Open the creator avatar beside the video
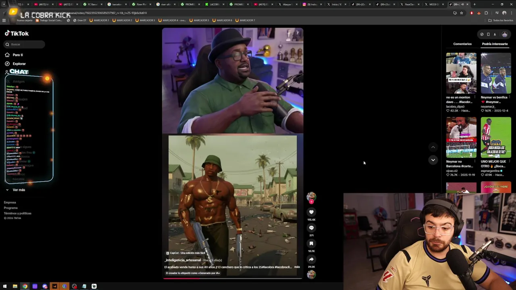This screenshot has height=290, width=516. [311, 197]
